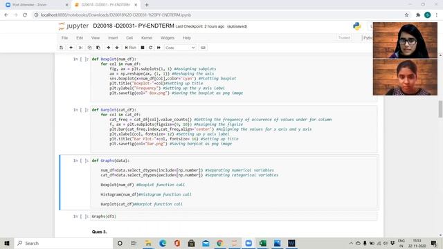Switch to the PY-ENDTERM notebook tab
The image size is (443, 249).
pos(106,5)
